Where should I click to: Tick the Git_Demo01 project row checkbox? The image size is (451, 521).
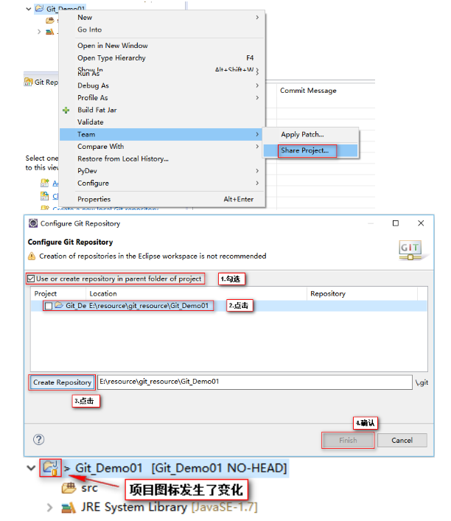49,306
